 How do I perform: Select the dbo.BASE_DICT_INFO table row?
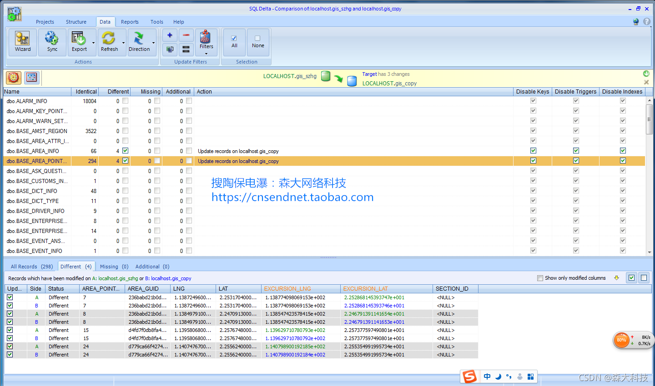tap(324, 191)
